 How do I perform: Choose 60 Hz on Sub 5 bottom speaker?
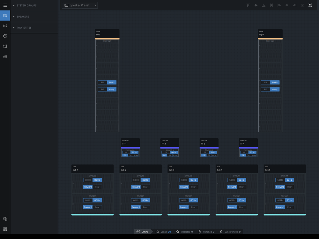point(280,200)
